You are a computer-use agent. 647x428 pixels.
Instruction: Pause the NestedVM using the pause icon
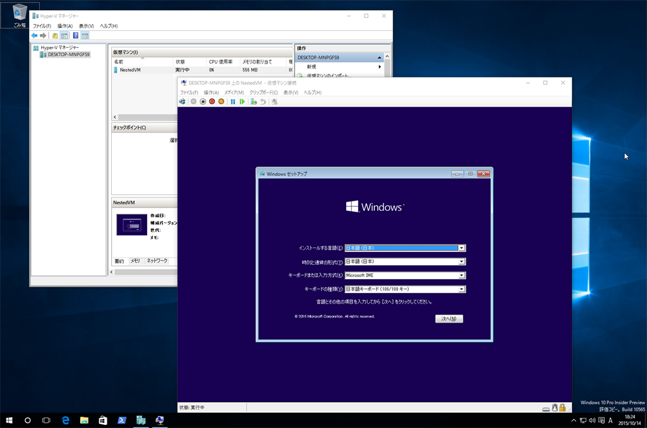pos(233,102)
